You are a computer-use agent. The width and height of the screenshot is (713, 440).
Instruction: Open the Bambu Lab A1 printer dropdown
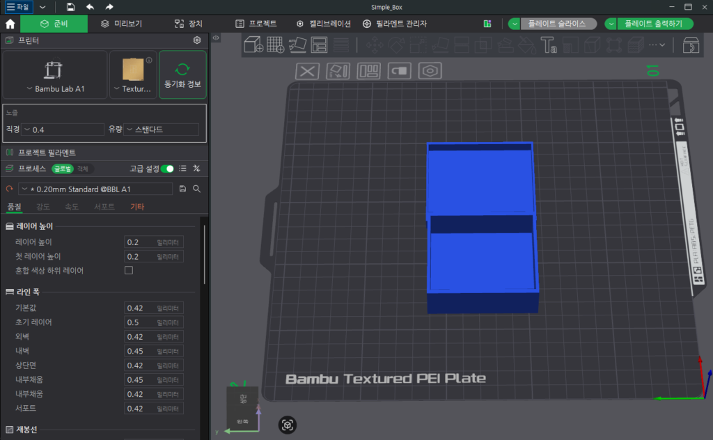pos(55,88)
